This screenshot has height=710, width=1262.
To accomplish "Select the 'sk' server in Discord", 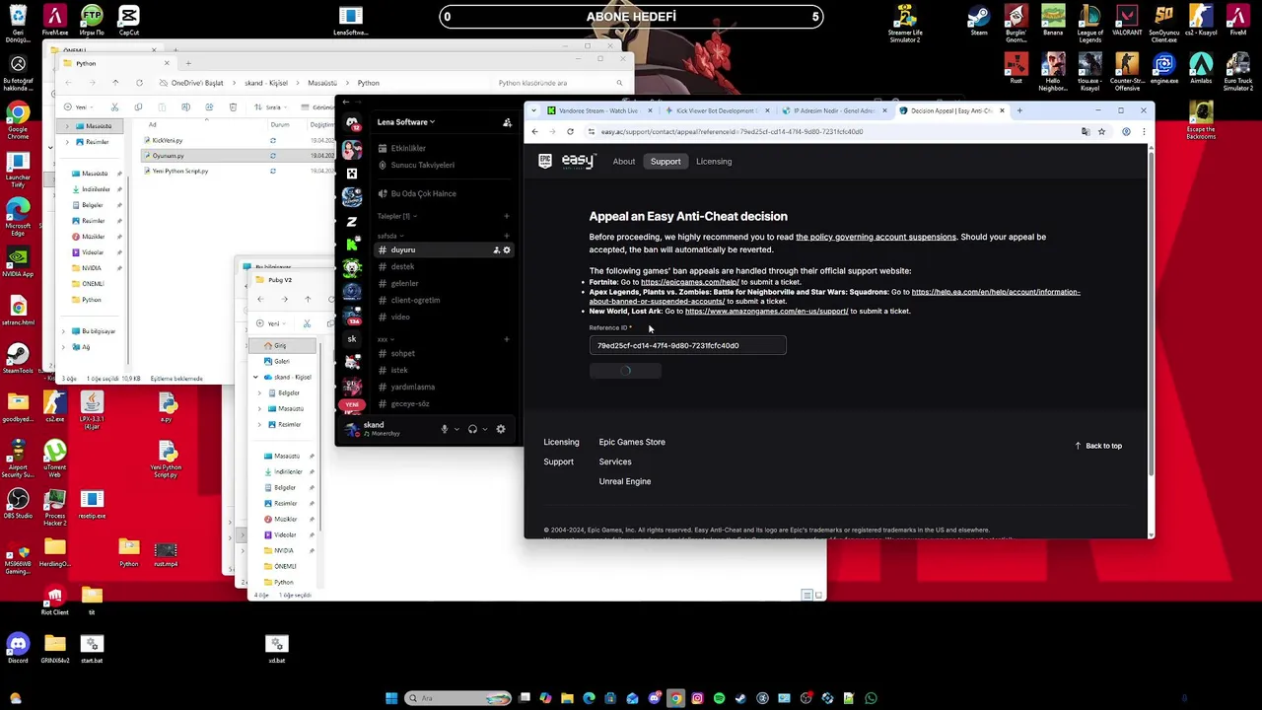I will click(x=352, y=338).
